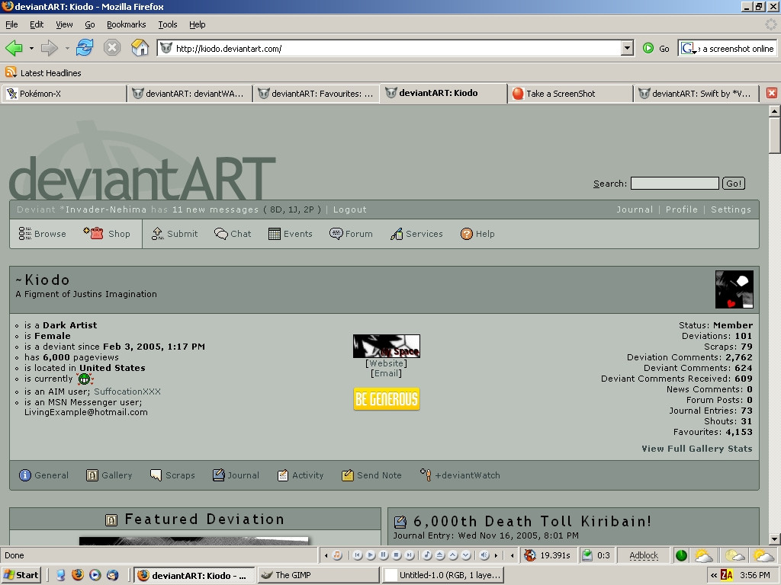Click the yellow Be Generous button

point(387,399)
